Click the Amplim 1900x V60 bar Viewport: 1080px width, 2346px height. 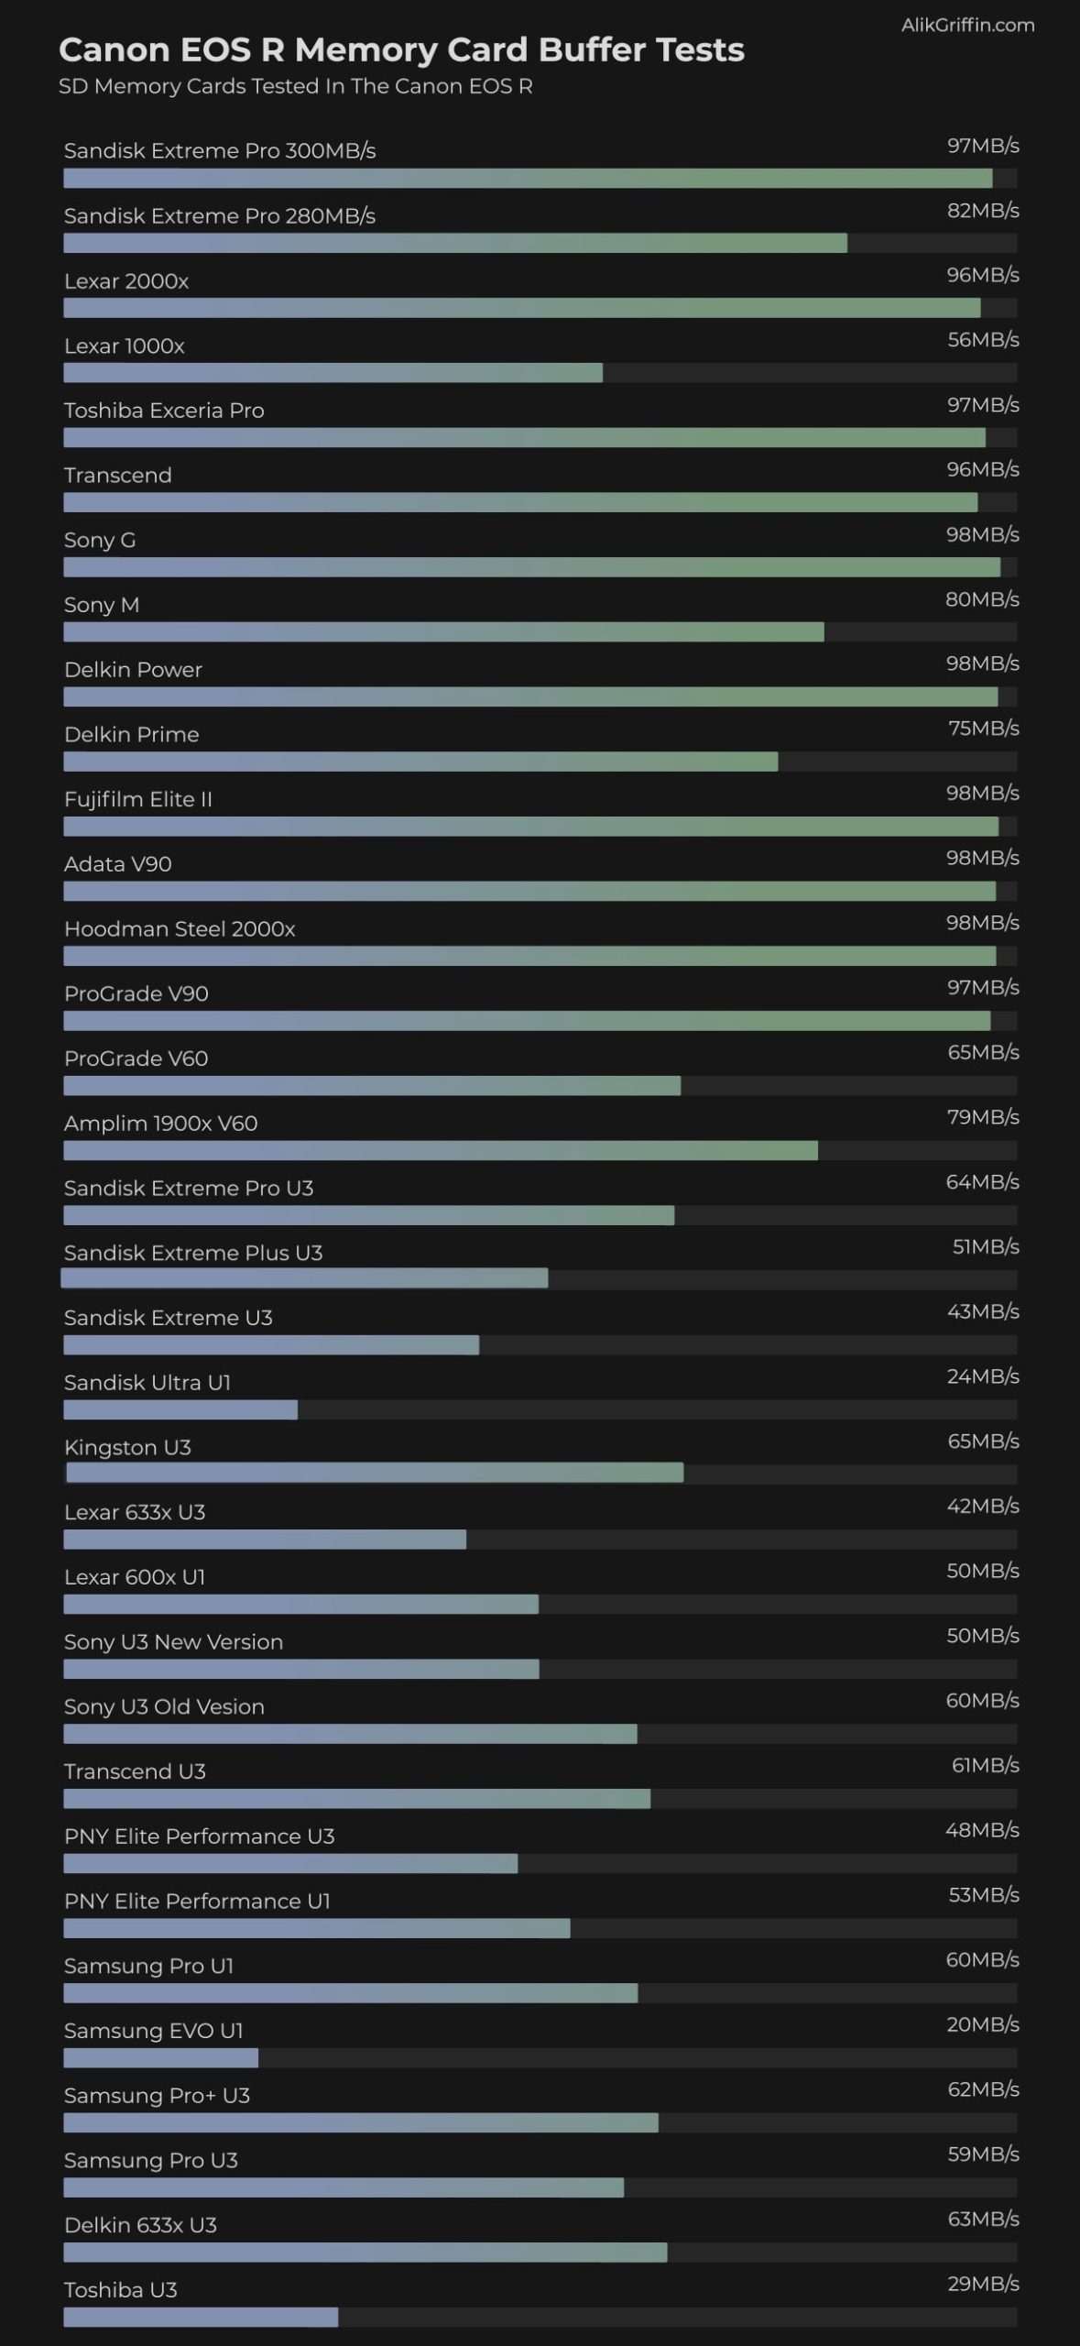[x=440, y=1151]
